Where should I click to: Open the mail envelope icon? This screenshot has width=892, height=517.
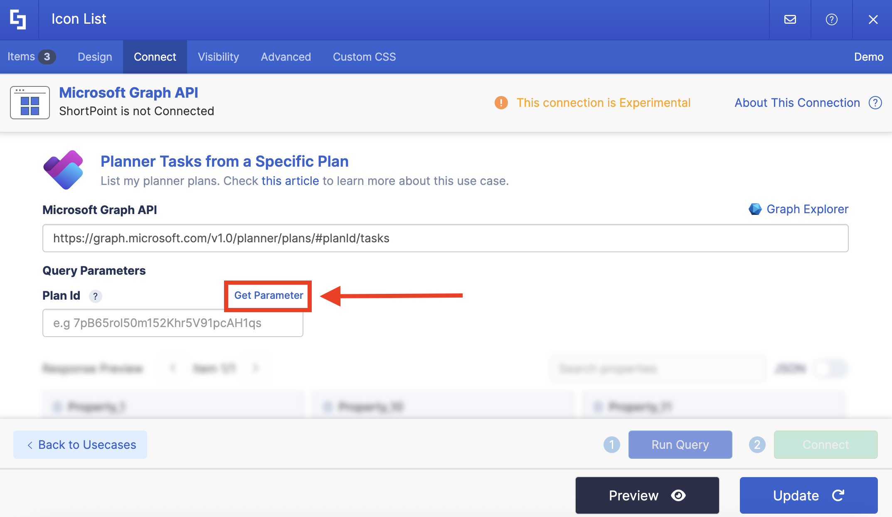tap(790, 19)
